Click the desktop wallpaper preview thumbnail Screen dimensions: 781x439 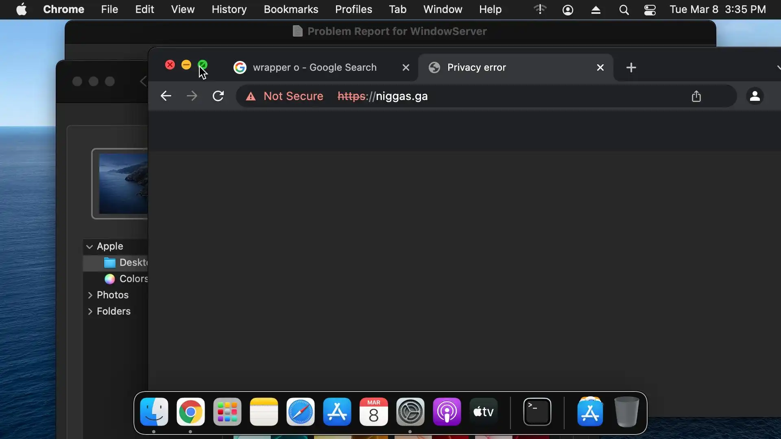click(x=123, y=184)
